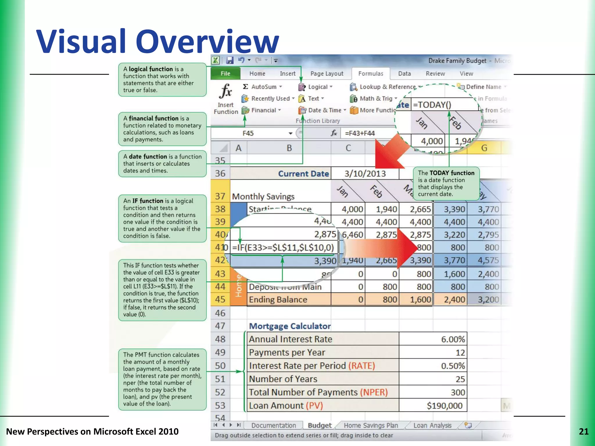Click the Lookup & Reference icon
The width and height of the screenshot is (595, 446).
click(354, 87)
